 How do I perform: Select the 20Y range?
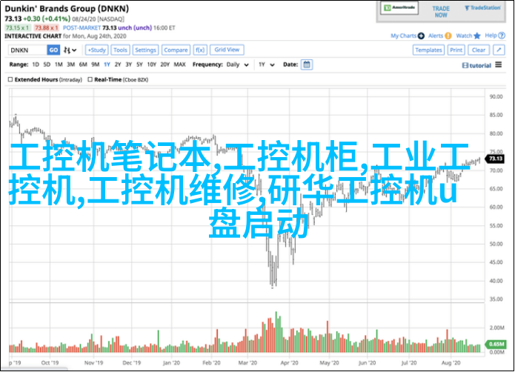[x=165, y=64]
